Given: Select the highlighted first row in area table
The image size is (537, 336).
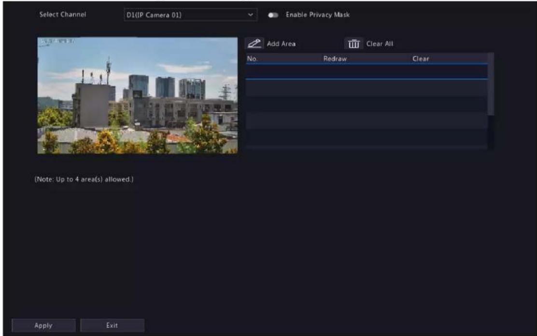Looking at the screenshot, I should (x=367, y=72).
